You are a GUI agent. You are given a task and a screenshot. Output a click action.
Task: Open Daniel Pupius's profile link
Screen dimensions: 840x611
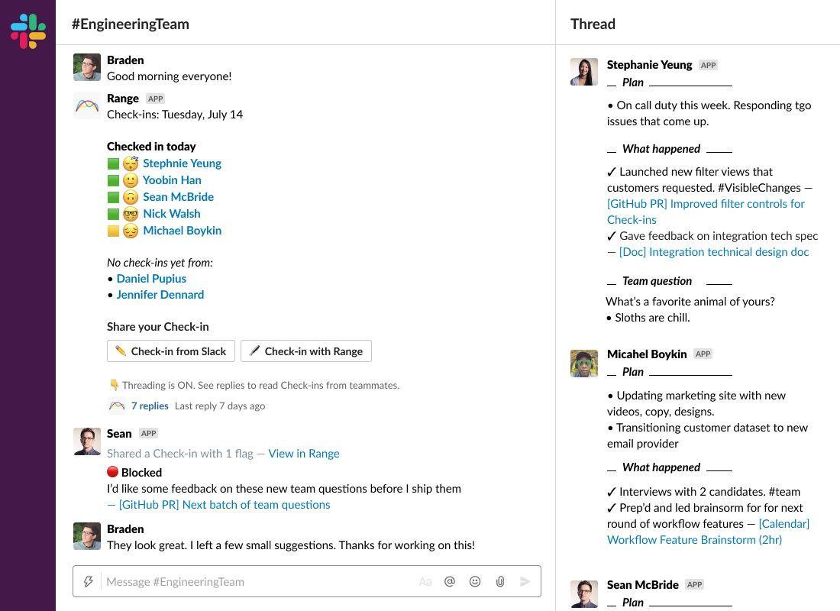(x=151, y=279)
